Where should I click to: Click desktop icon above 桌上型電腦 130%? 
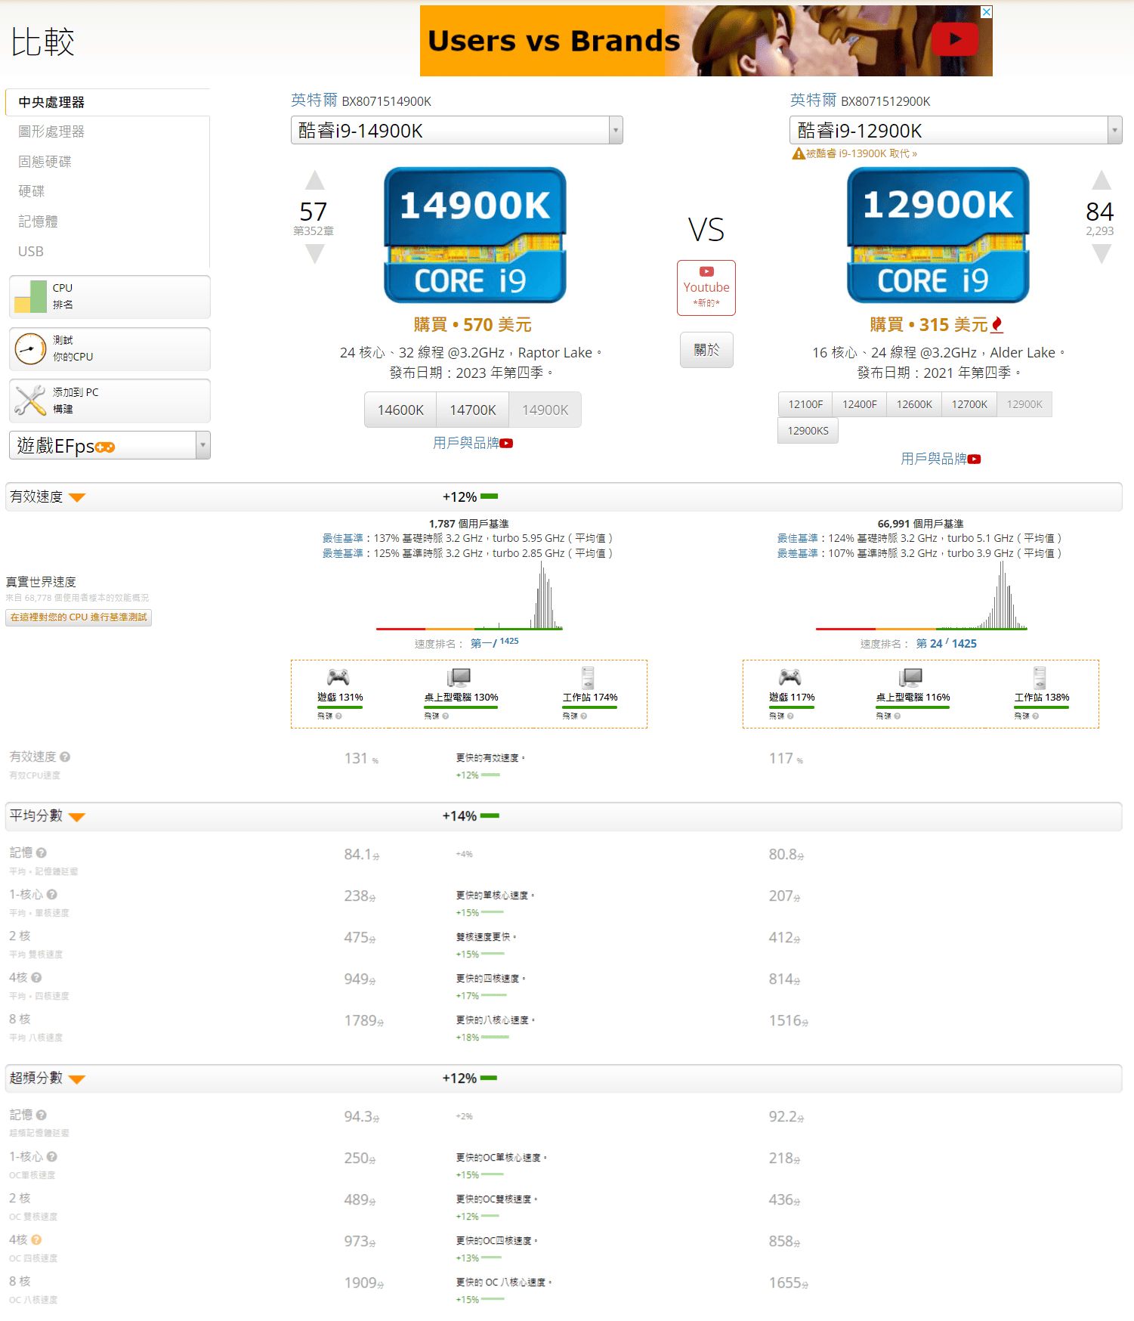point(459,677)
